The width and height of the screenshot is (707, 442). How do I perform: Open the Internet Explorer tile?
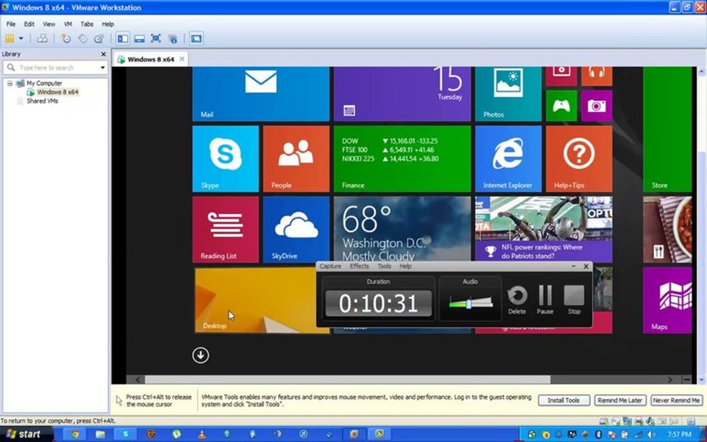[x=508, y=159]
